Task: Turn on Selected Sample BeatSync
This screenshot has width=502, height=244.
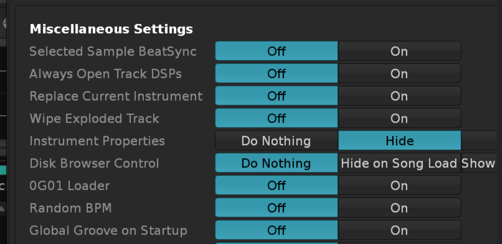Action: (399, 51)
